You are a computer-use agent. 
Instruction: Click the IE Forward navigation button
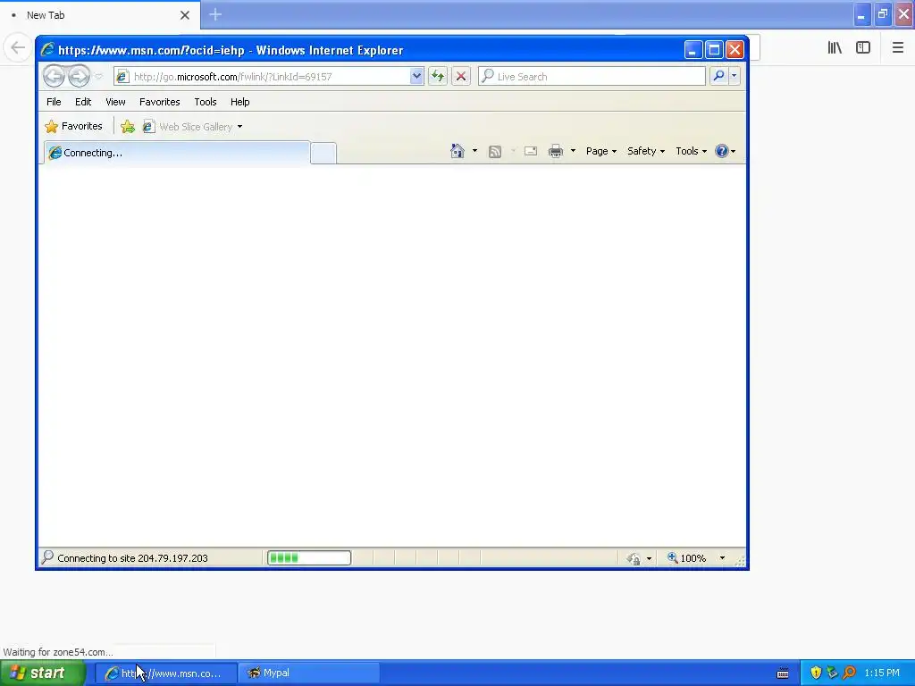tap(79, 76)
